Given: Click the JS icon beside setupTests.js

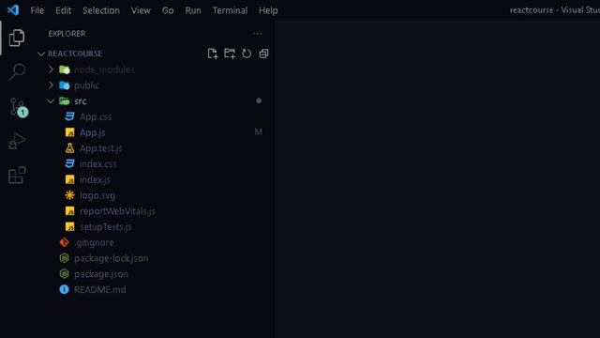Looking at the screenshot, I should click(x=69, y=227).
